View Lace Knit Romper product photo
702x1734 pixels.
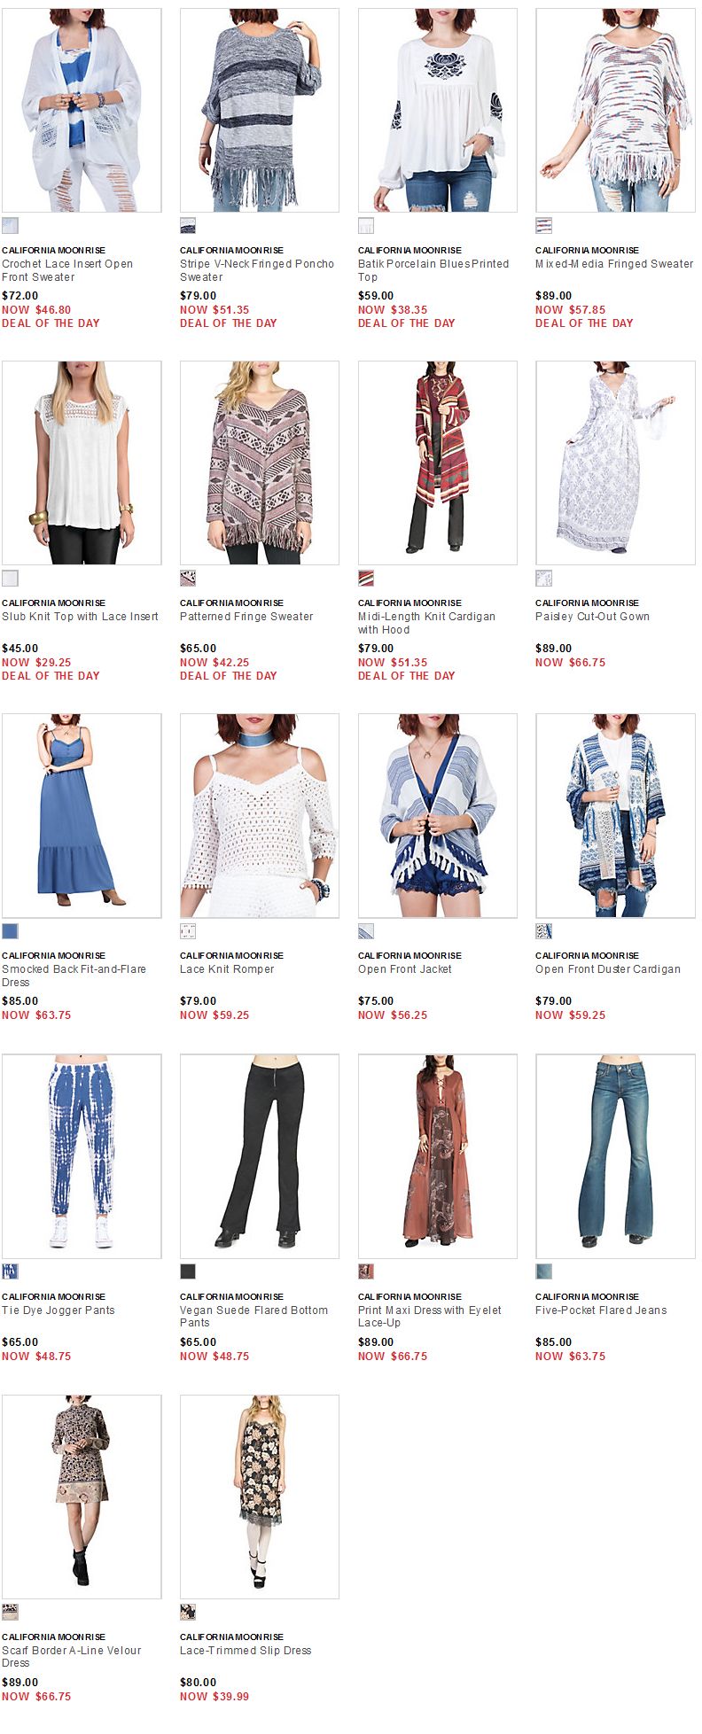coord(260,815)
